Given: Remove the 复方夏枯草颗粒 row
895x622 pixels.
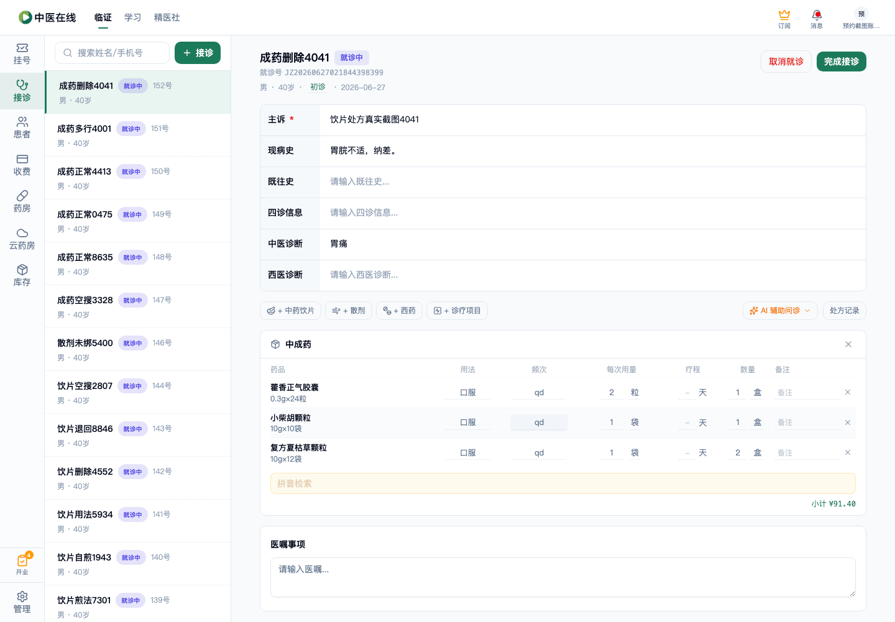Looking at the screenshot, I should pyautogui.click(x=848, y=452).
